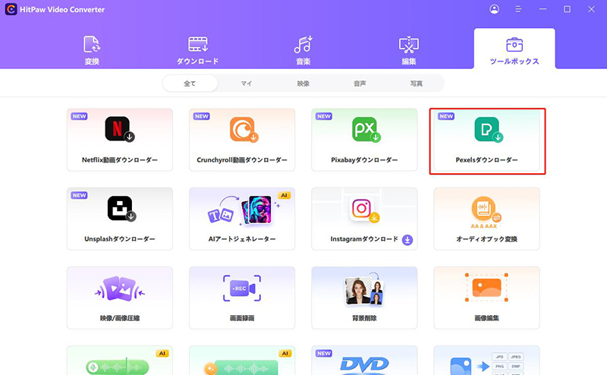
Task: Click the 背景削除 label
Action: pyautogui.click(x=364, y=318)
